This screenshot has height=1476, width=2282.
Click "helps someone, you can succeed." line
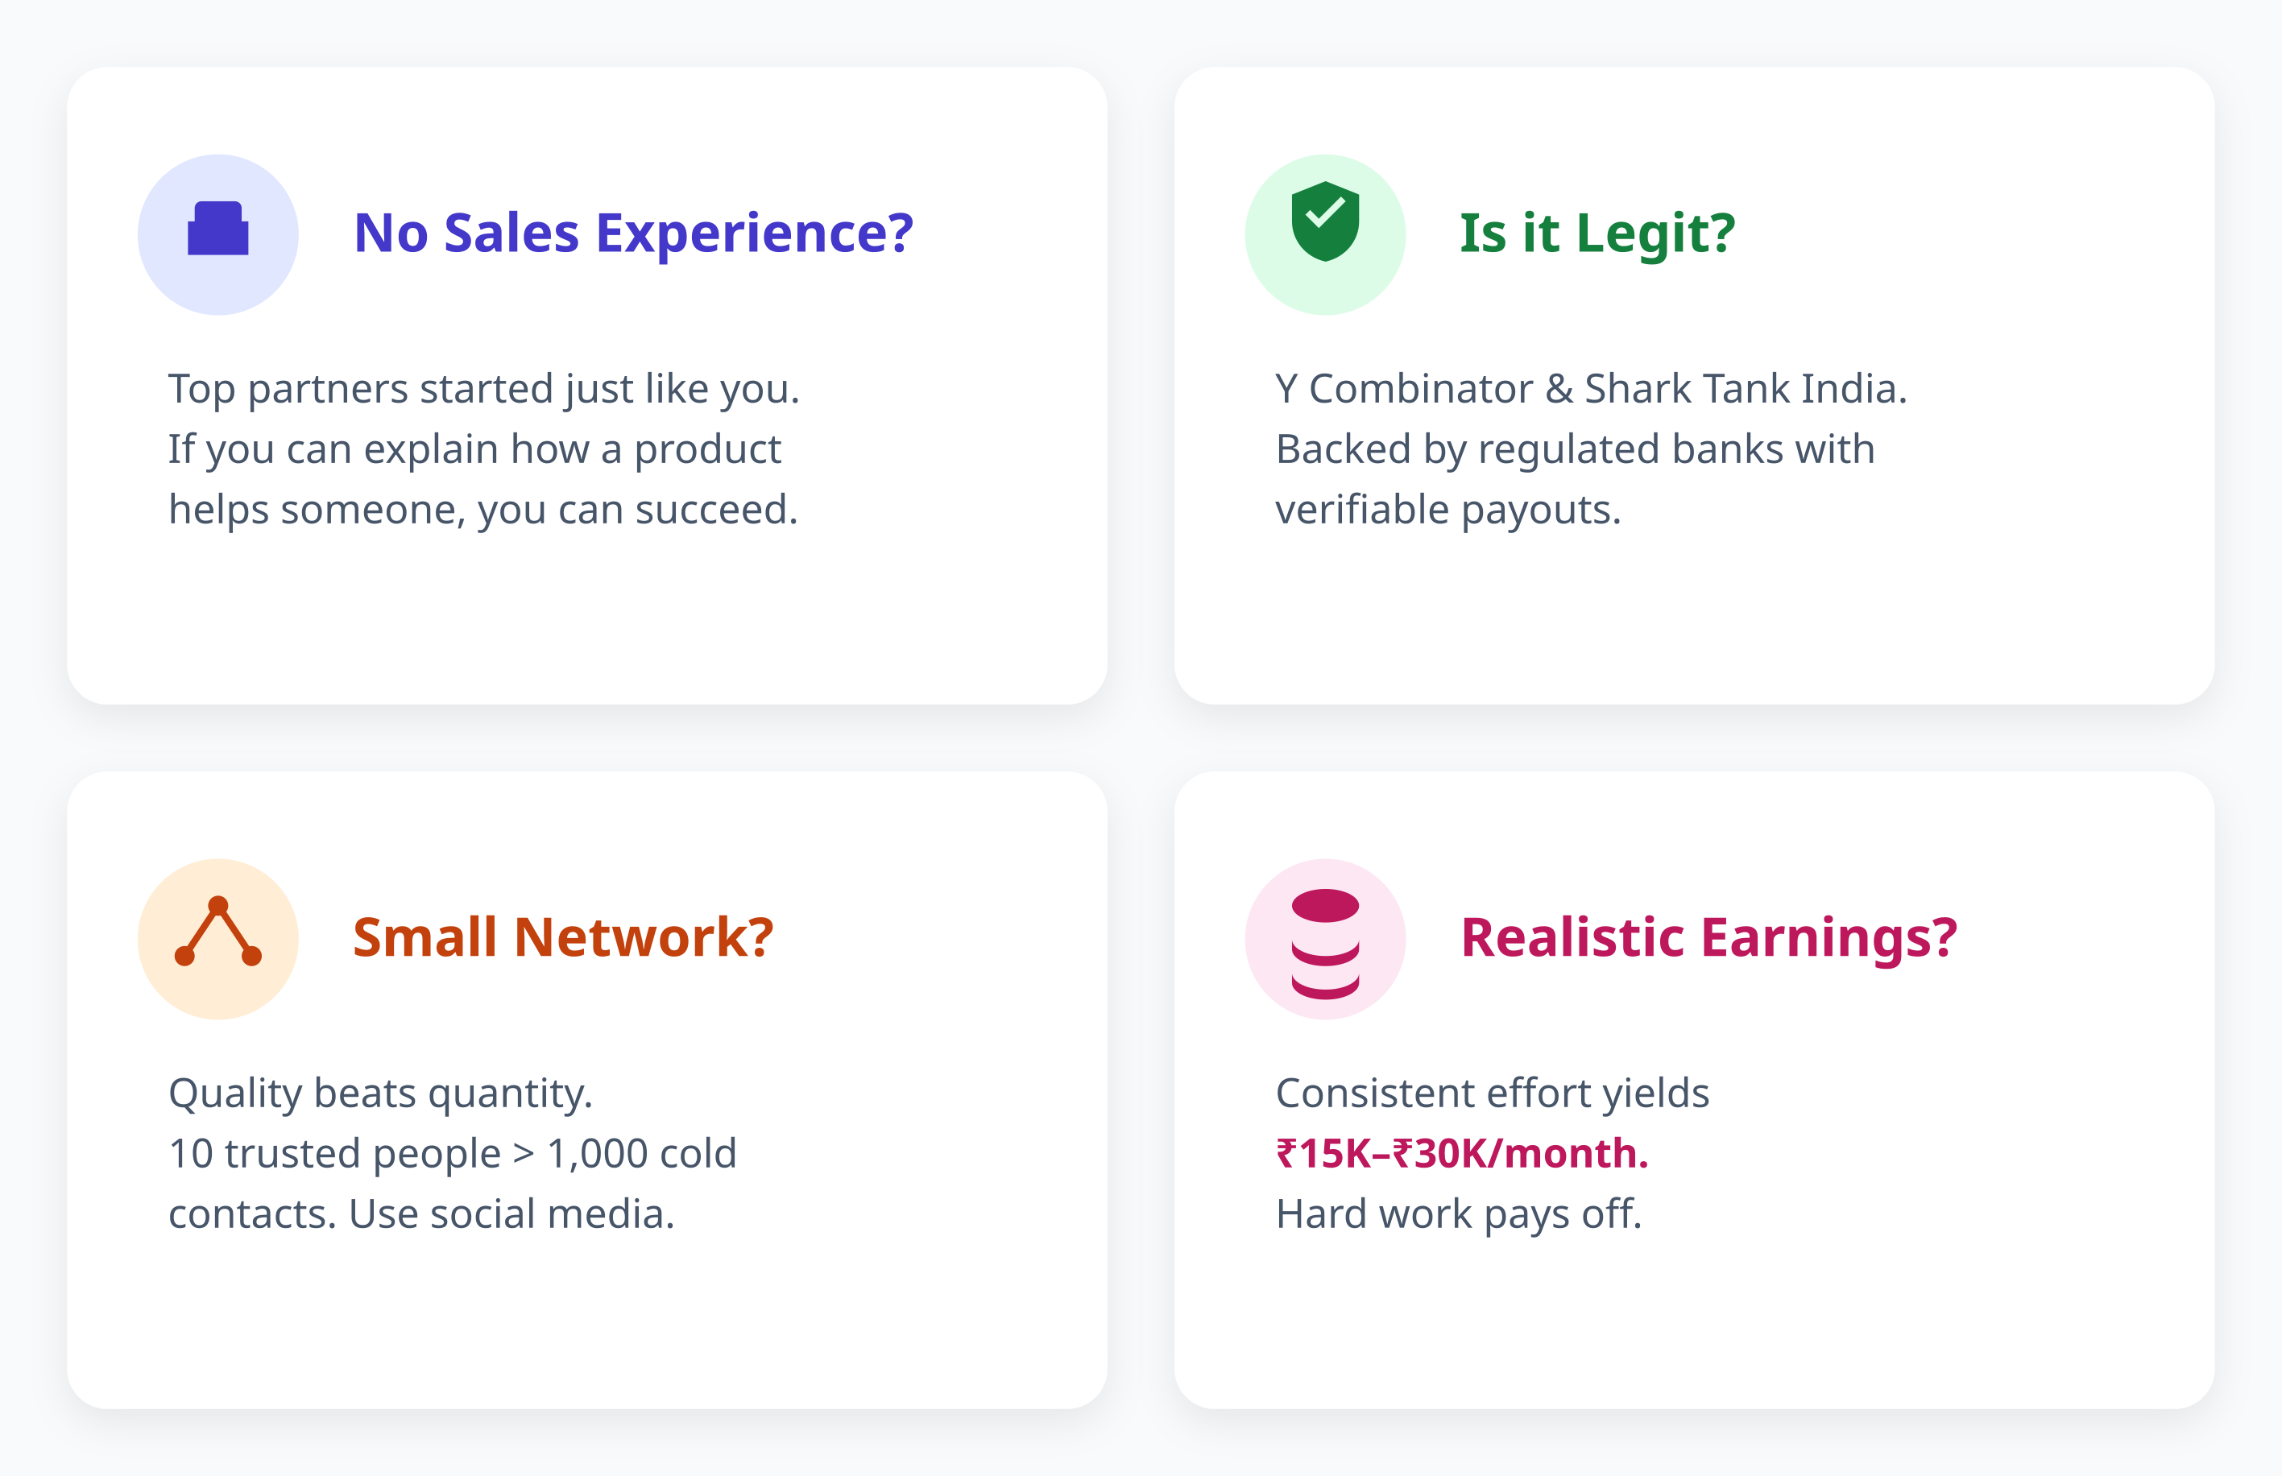tap(482, 510)
